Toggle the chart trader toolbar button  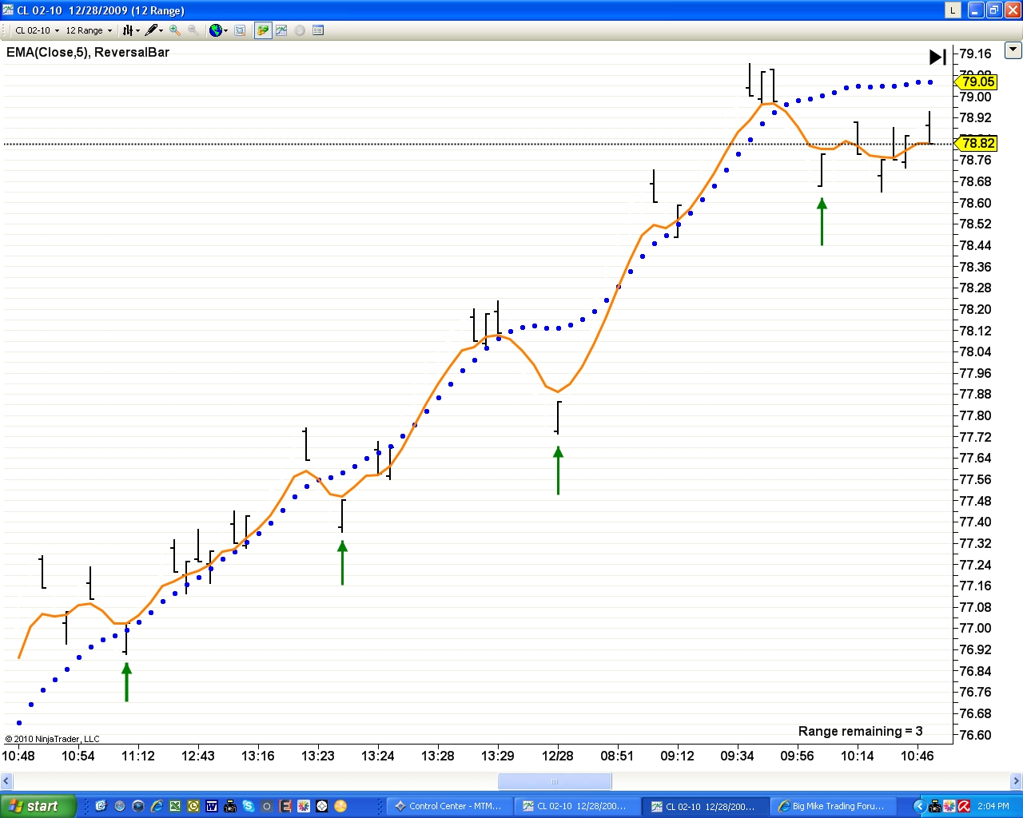(x=263, y=30)
